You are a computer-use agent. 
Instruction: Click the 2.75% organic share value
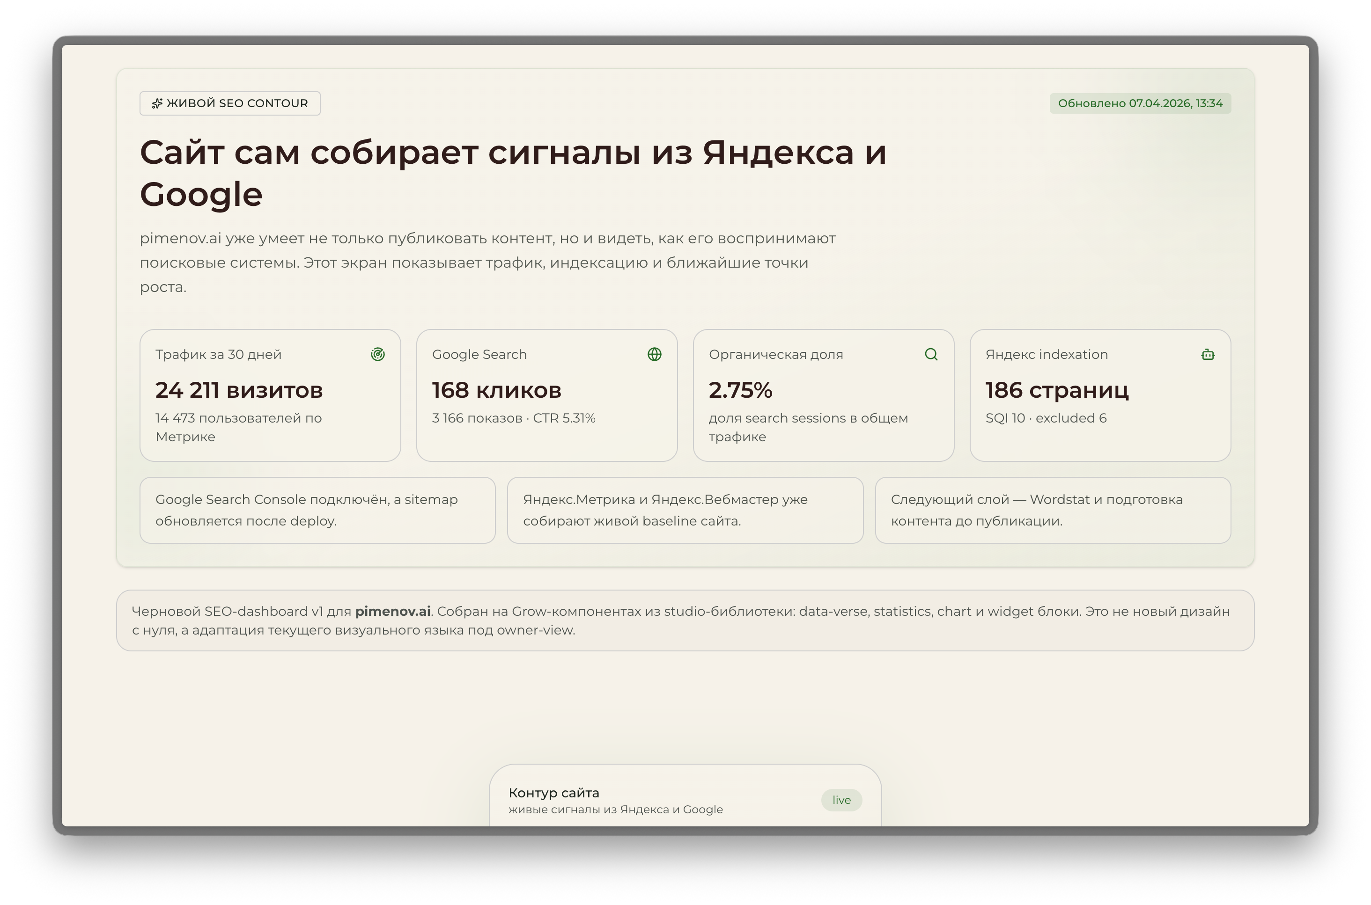741,390
